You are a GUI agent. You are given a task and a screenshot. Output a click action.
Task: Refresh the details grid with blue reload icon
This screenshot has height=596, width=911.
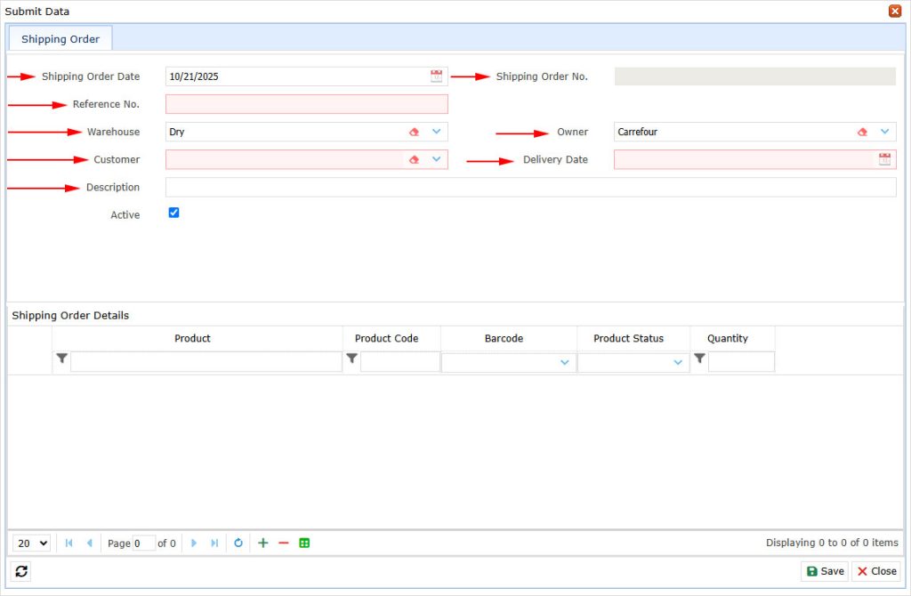click(238, 543)
